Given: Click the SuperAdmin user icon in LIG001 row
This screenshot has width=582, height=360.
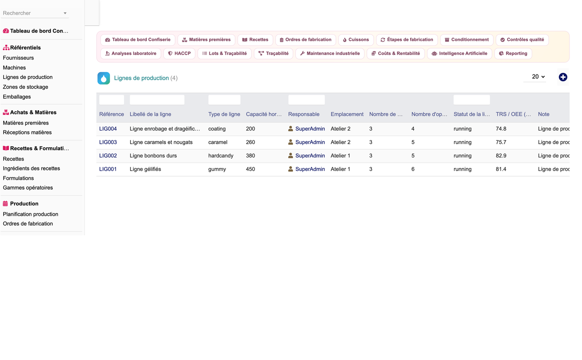Looking at the screenshot, I should 290,169.
